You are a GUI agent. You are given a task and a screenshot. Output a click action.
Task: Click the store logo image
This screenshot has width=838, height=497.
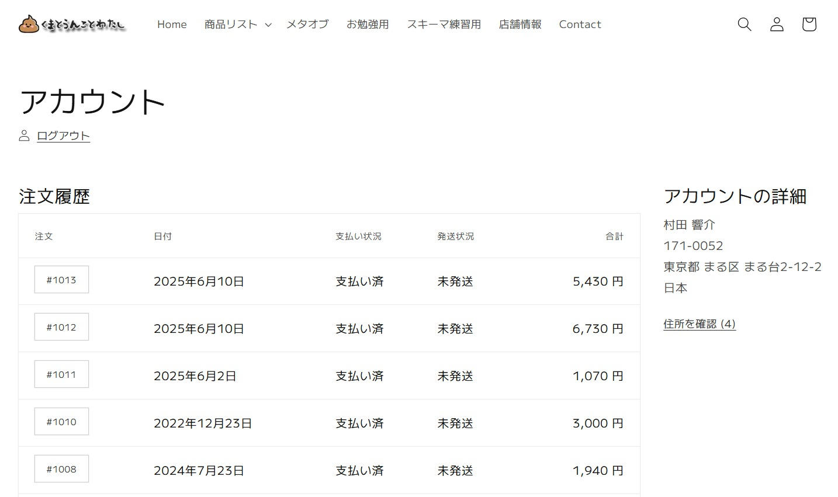72,25
